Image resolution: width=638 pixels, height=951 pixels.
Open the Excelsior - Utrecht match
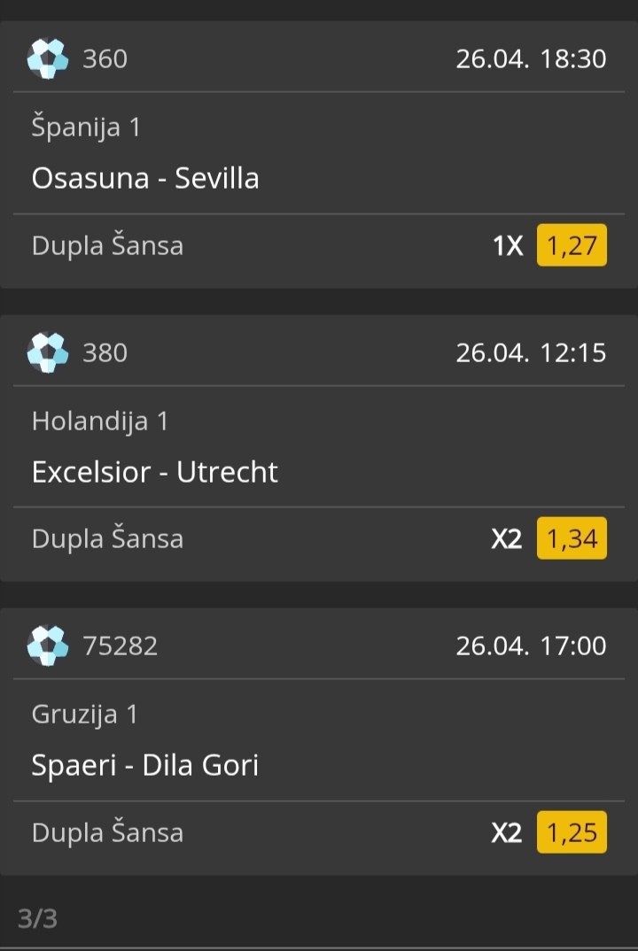[155, 472]
